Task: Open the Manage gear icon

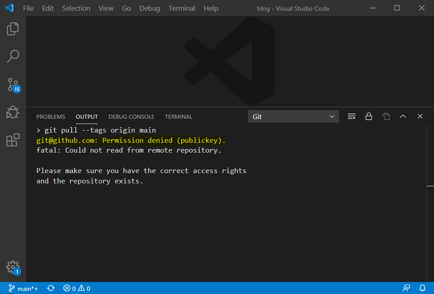Action: pos(13,268)
